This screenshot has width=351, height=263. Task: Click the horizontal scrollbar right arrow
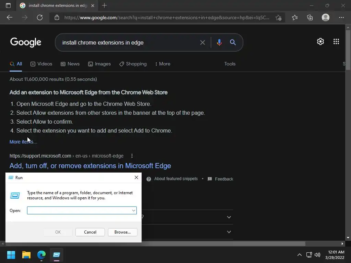pos(342,243)
